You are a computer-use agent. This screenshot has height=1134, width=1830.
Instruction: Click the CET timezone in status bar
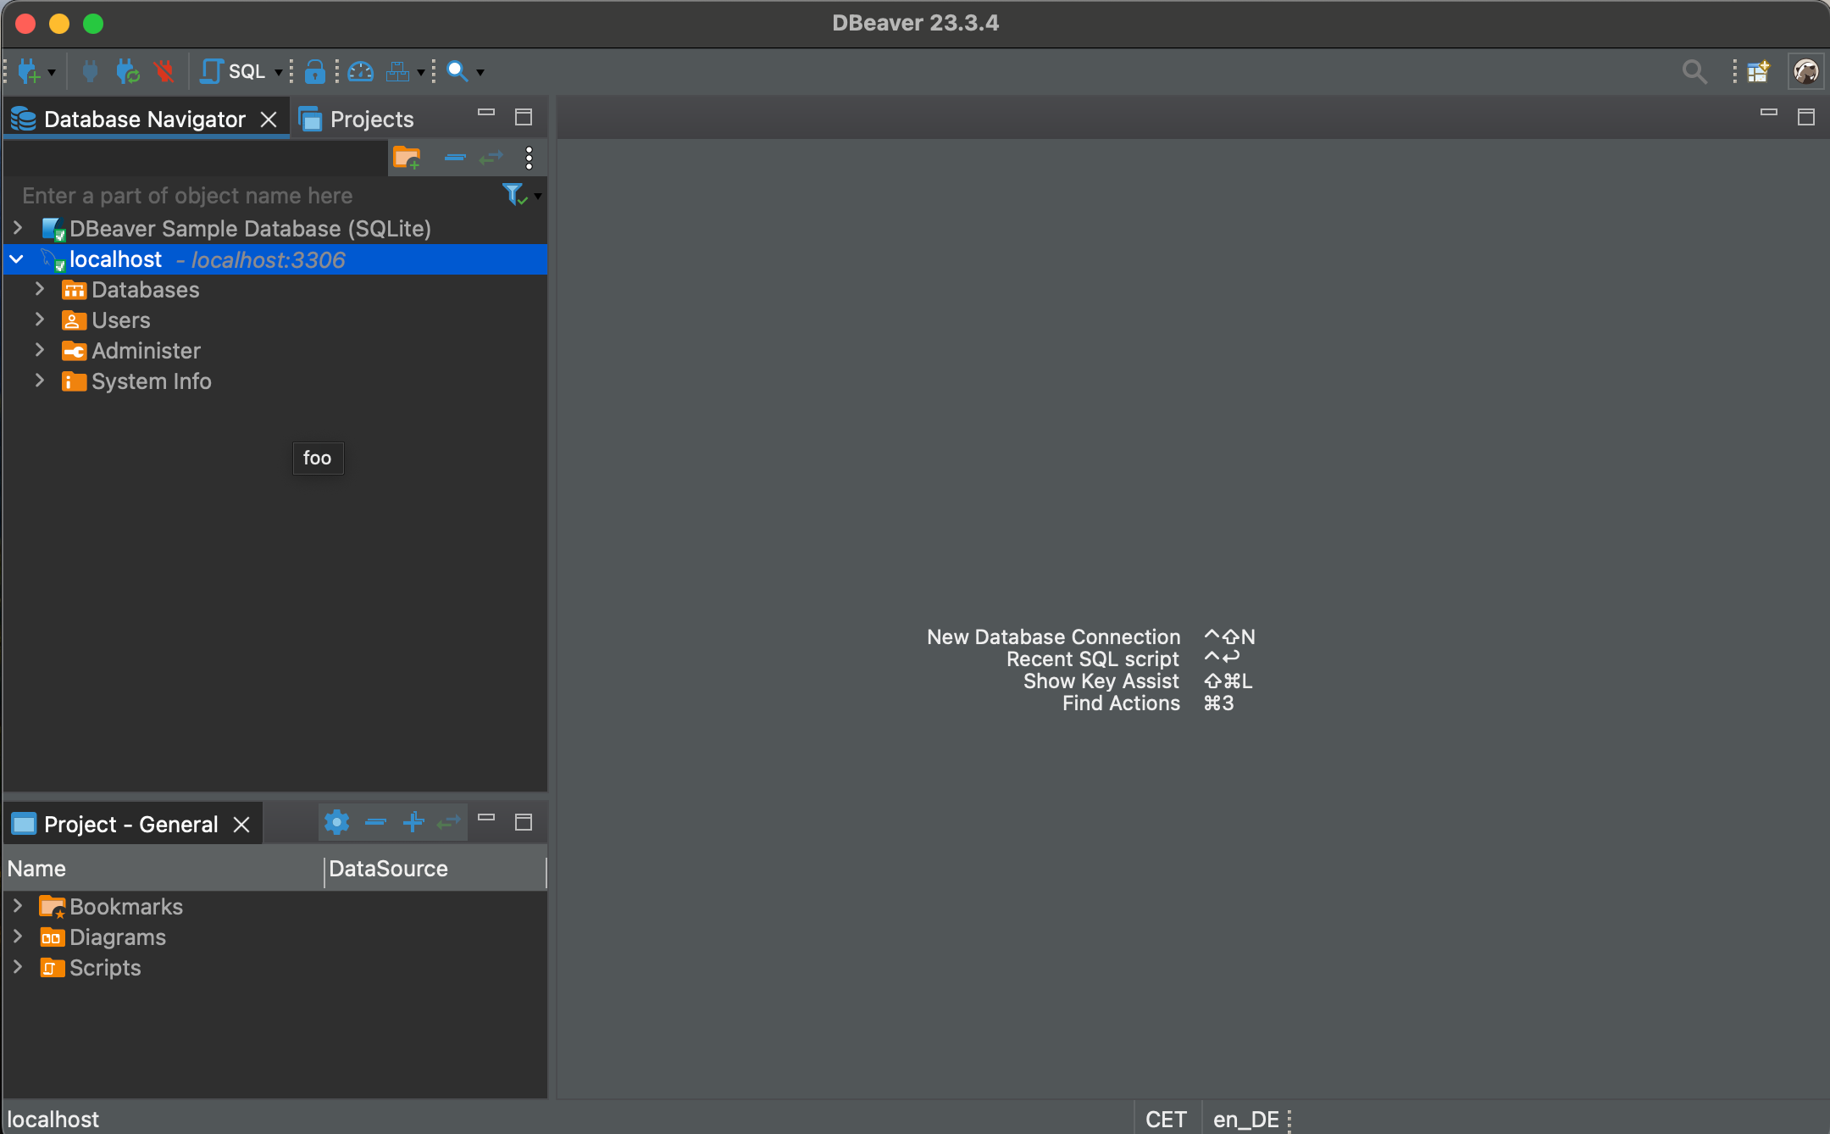pyautogui.click(x=1165, y=1119)
